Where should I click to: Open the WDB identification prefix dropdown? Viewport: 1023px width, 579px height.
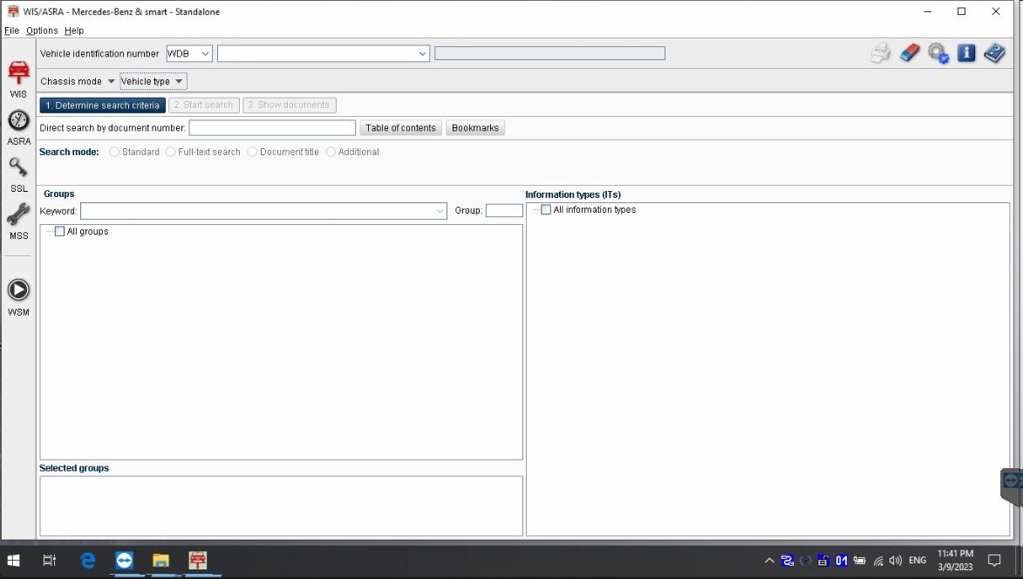(188, 52)
